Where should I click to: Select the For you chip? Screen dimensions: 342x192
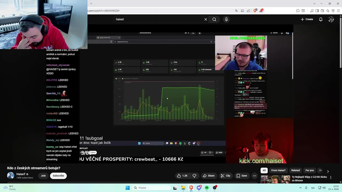(310, 170)
